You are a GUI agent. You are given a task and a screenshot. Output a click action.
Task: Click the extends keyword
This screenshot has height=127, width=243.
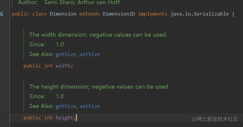point(90,14)
